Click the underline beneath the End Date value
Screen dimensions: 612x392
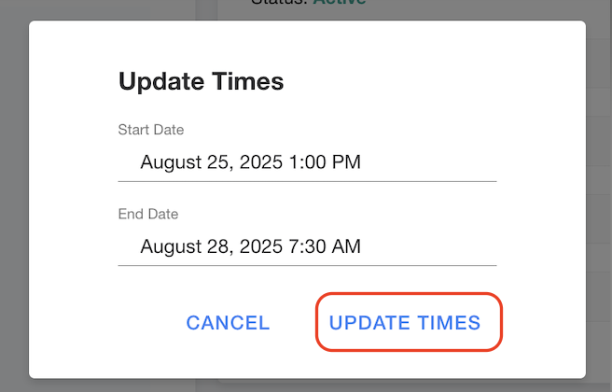click(x=307, y=265)
